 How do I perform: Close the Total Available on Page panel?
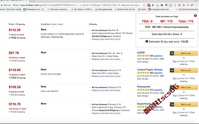pyautogui.click(x=195, y=16)
